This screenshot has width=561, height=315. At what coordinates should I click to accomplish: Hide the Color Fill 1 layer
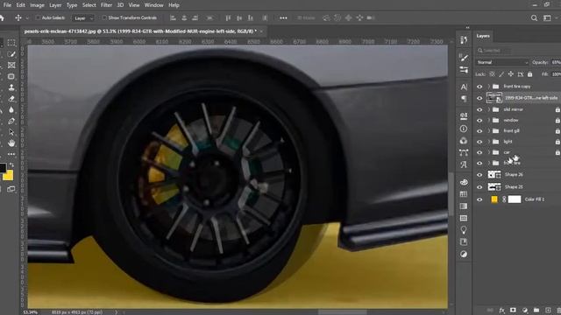tap(479, 199)
